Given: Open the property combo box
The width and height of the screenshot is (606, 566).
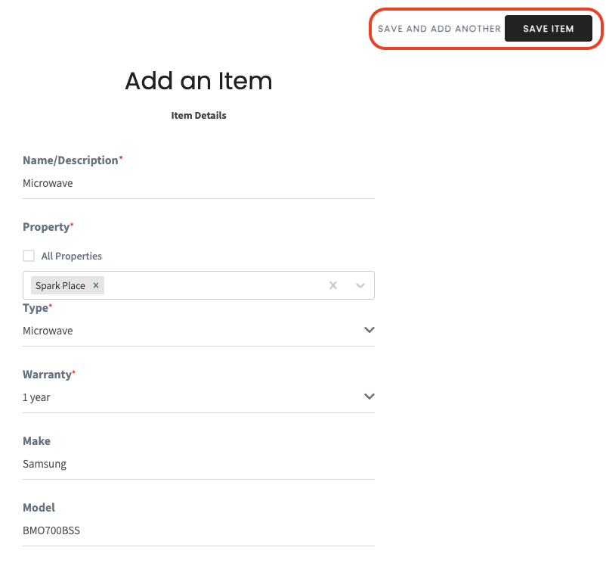Looking at the screenshot, I should [212, 285].
